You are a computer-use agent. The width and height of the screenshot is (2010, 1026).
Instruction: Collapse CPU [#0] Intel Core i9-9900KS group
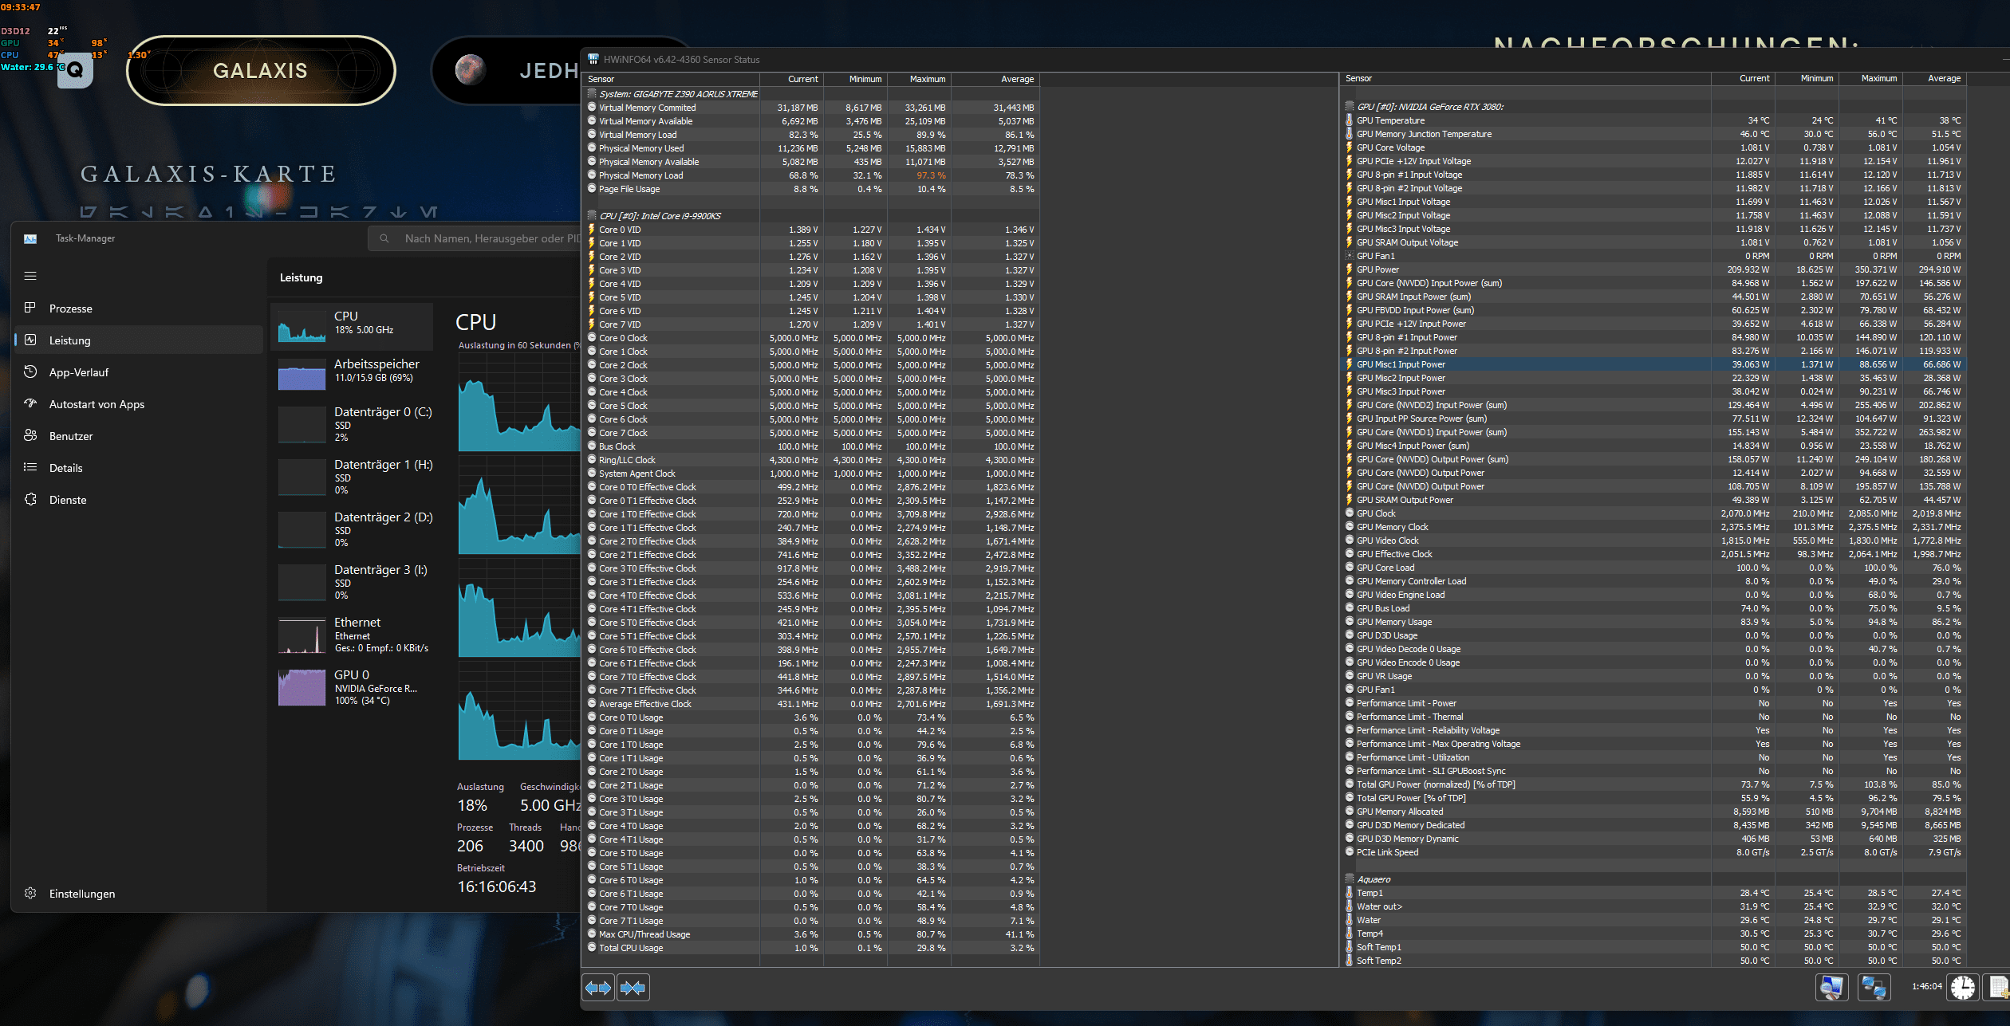[592, 215]
